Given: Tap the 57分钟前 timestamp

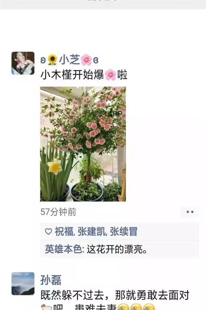Looking at the screenshot, I should click(x=58, y=212).
